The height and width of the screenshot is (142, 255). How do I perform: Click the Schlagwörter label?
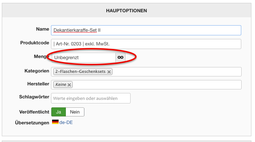coord(34,97)
